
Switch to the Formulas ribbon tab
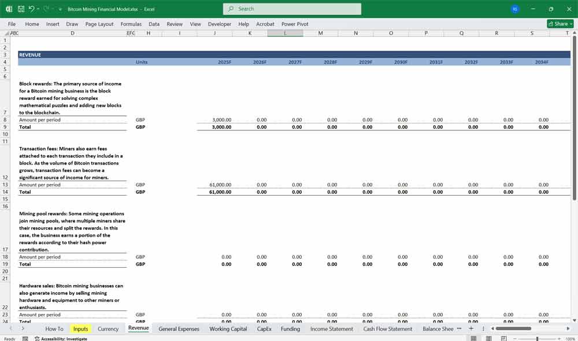tap(131, 24)
